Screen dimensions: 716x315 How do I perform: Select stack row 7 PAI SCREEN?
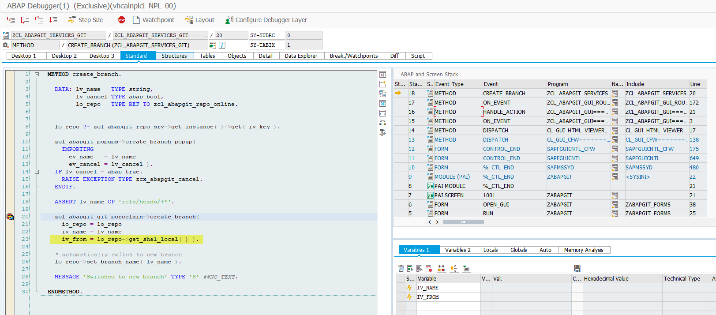[x=554, y=195]
